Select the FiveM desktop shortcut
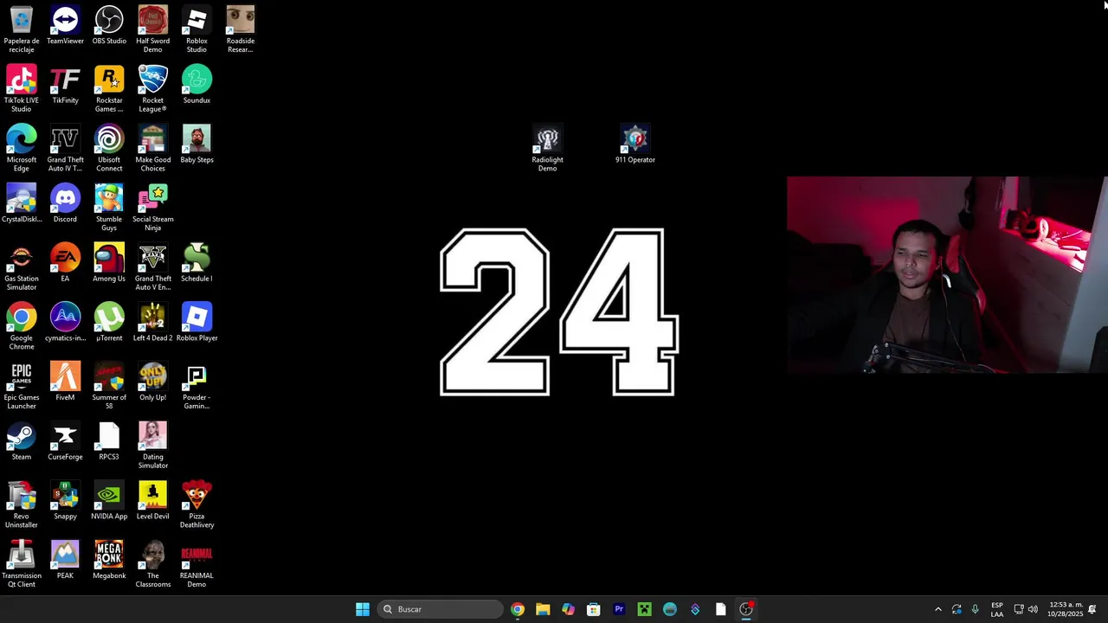Image resolution: width=1108 pixels, height=623 pixels. coord(65,382)
